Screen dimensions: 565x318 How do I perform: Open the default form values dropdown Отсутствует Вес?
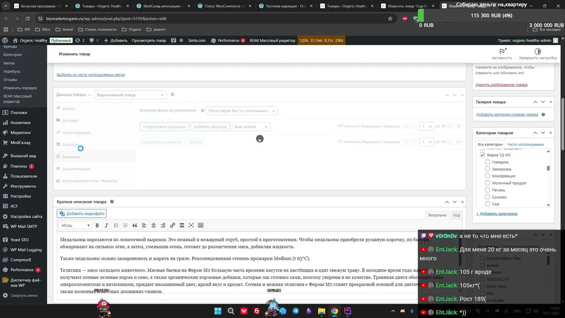point(242,111)
